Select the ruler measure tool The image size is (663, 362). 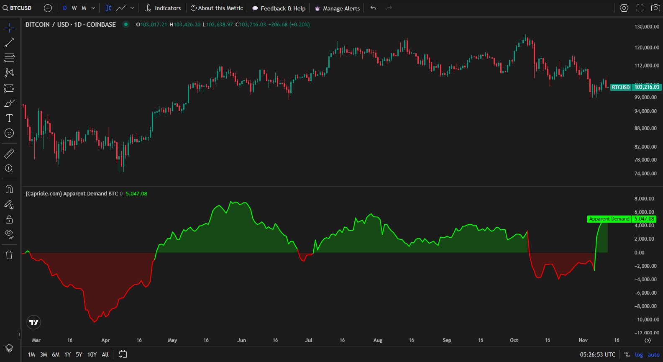pyautogui.click(x=9, y=154)
